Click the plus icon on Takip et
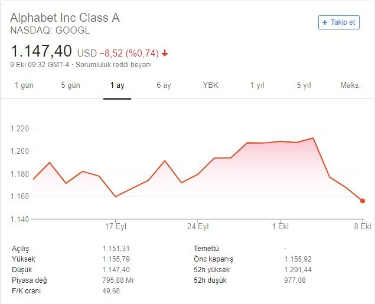This screenshot has height=304, width=375. point(325,22)
